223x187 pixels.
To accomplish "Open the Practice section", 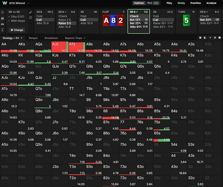I will pos(196,3).
